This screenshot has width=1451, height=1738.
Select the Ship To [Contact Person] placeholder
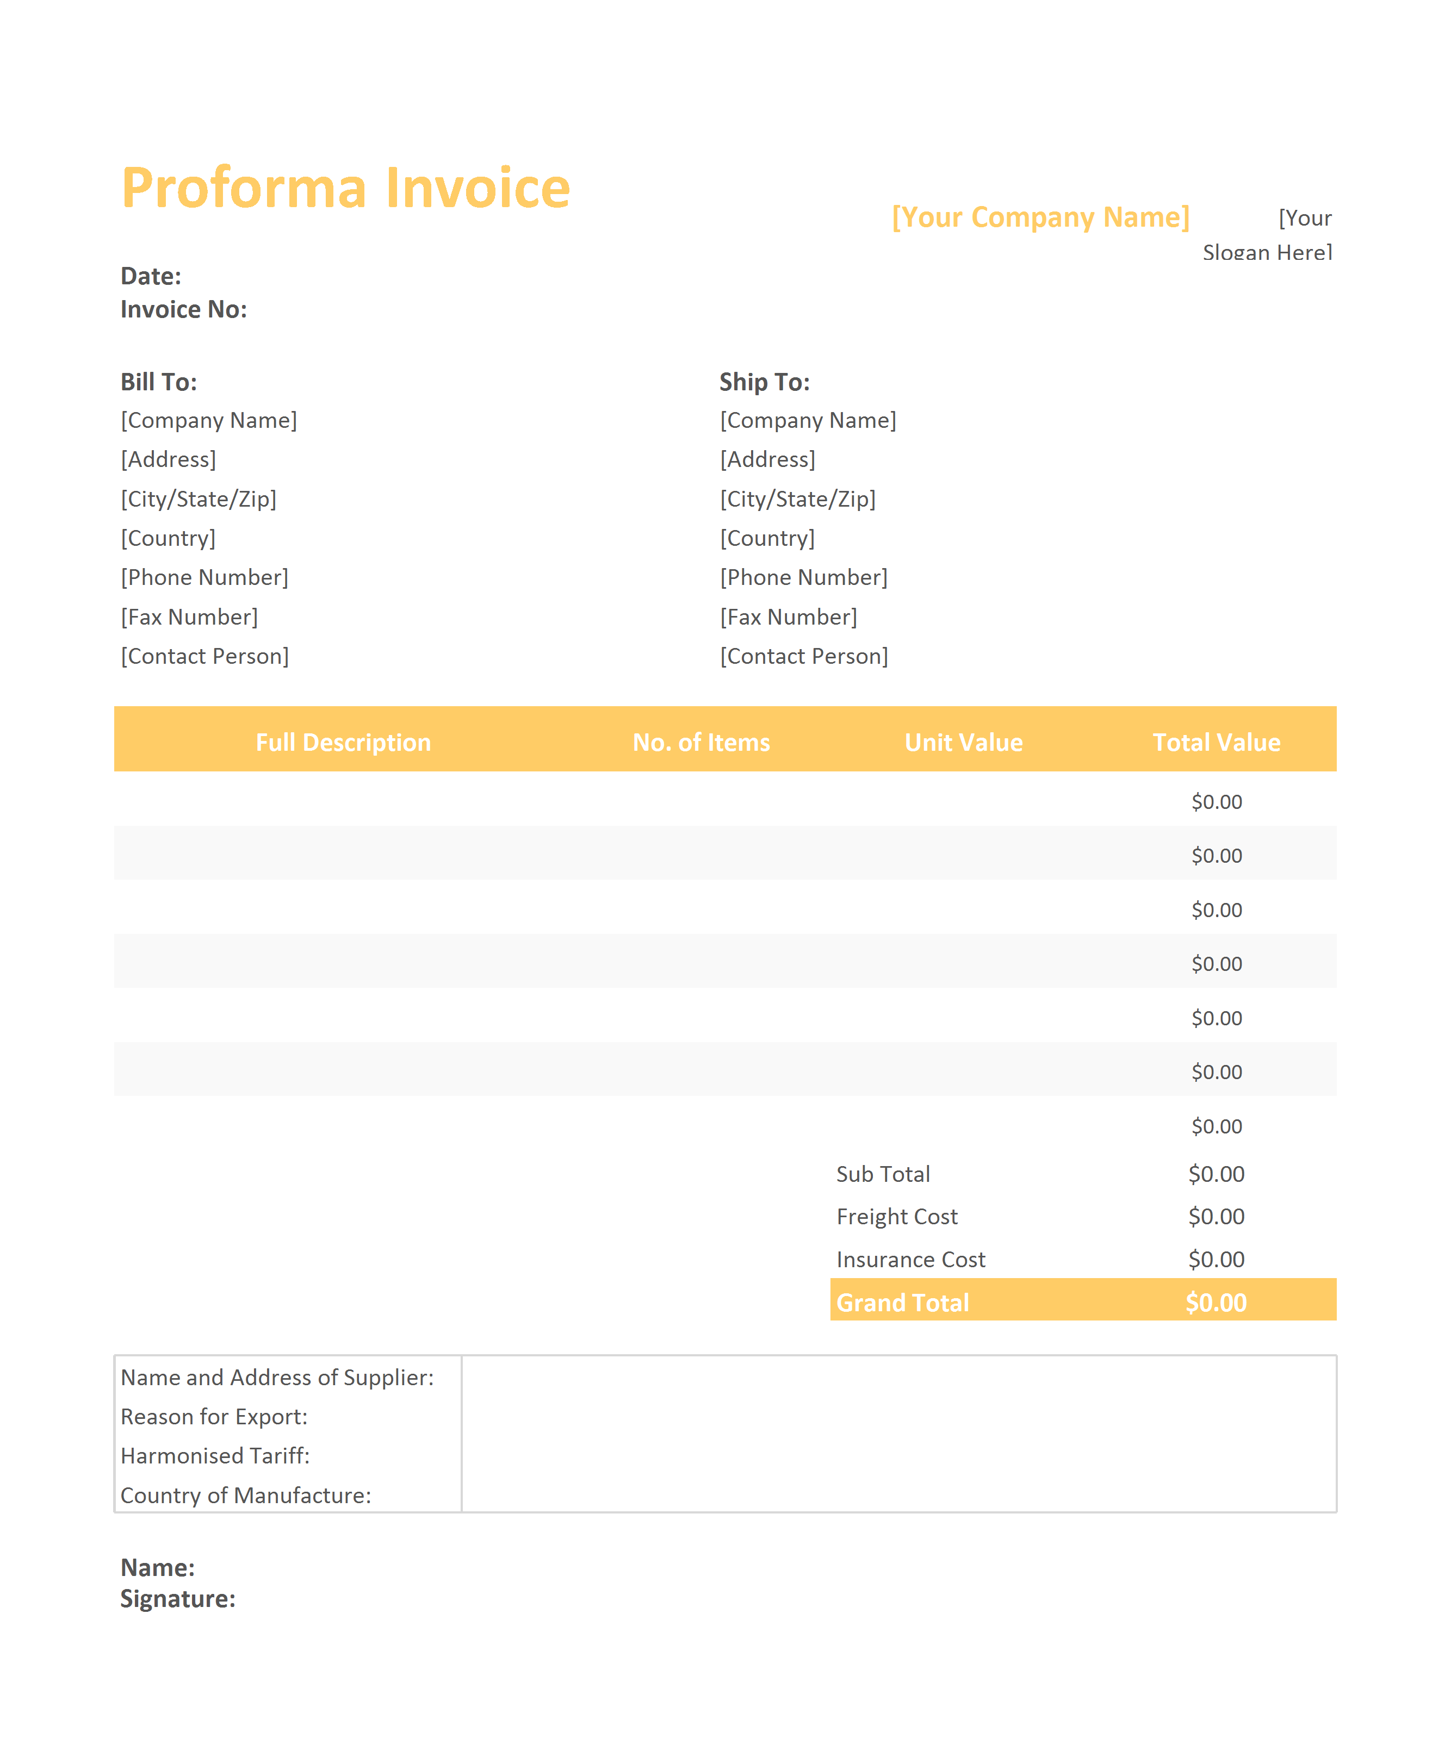[804, 656]
